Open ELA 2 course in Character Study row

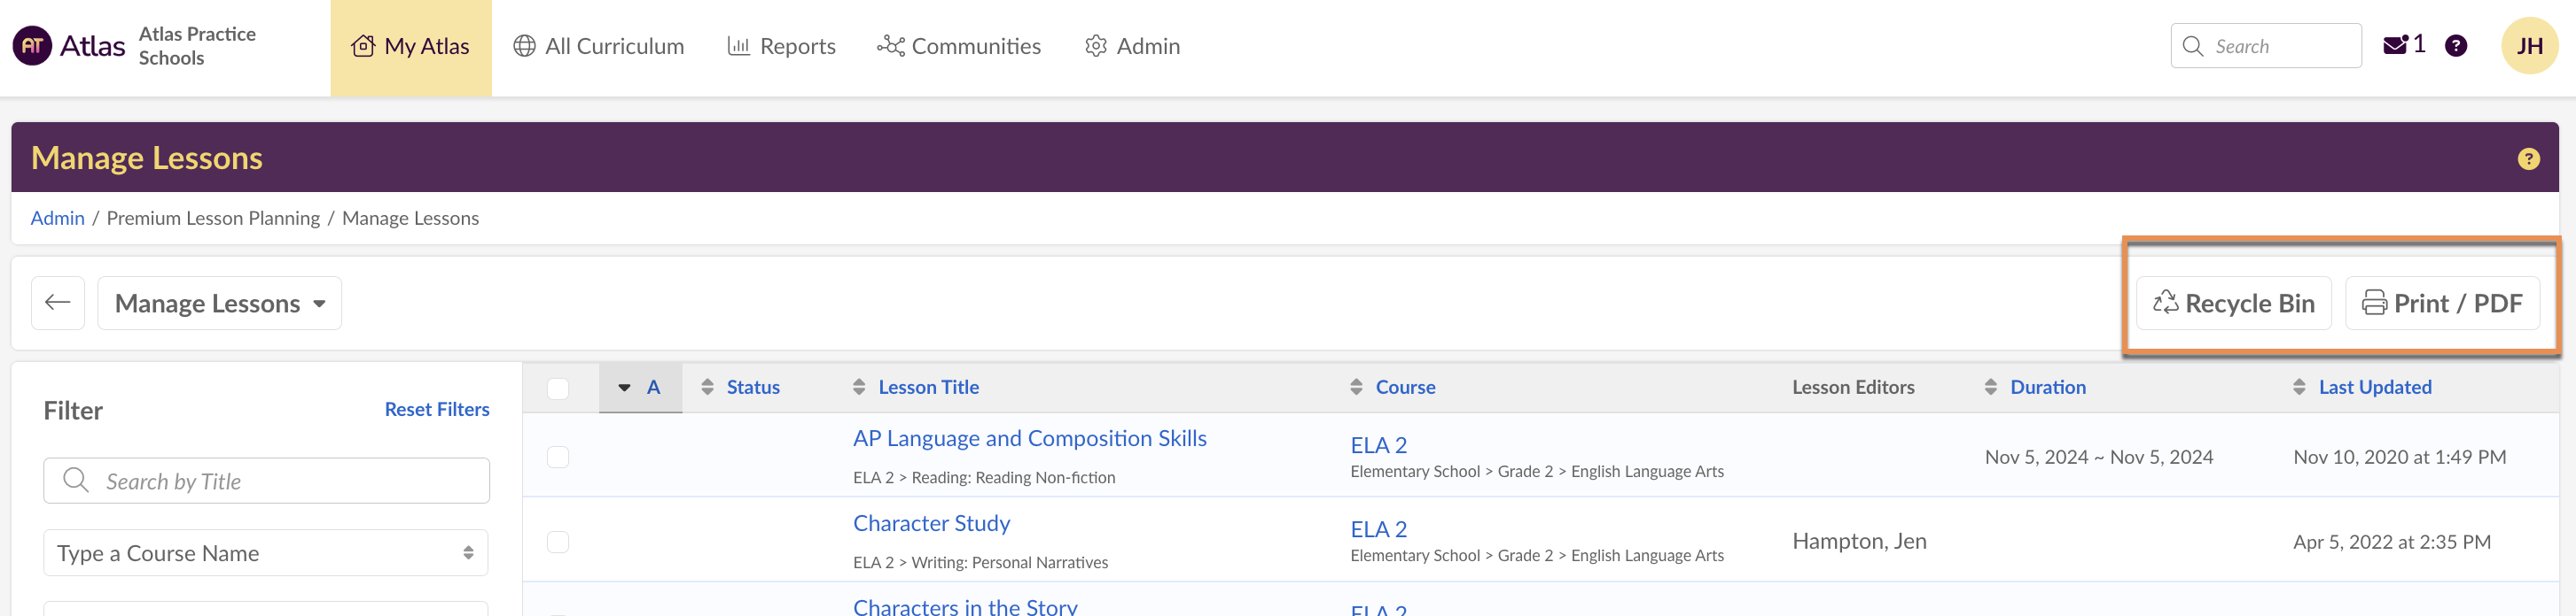pyautogui.click(x=1379, y=529)
